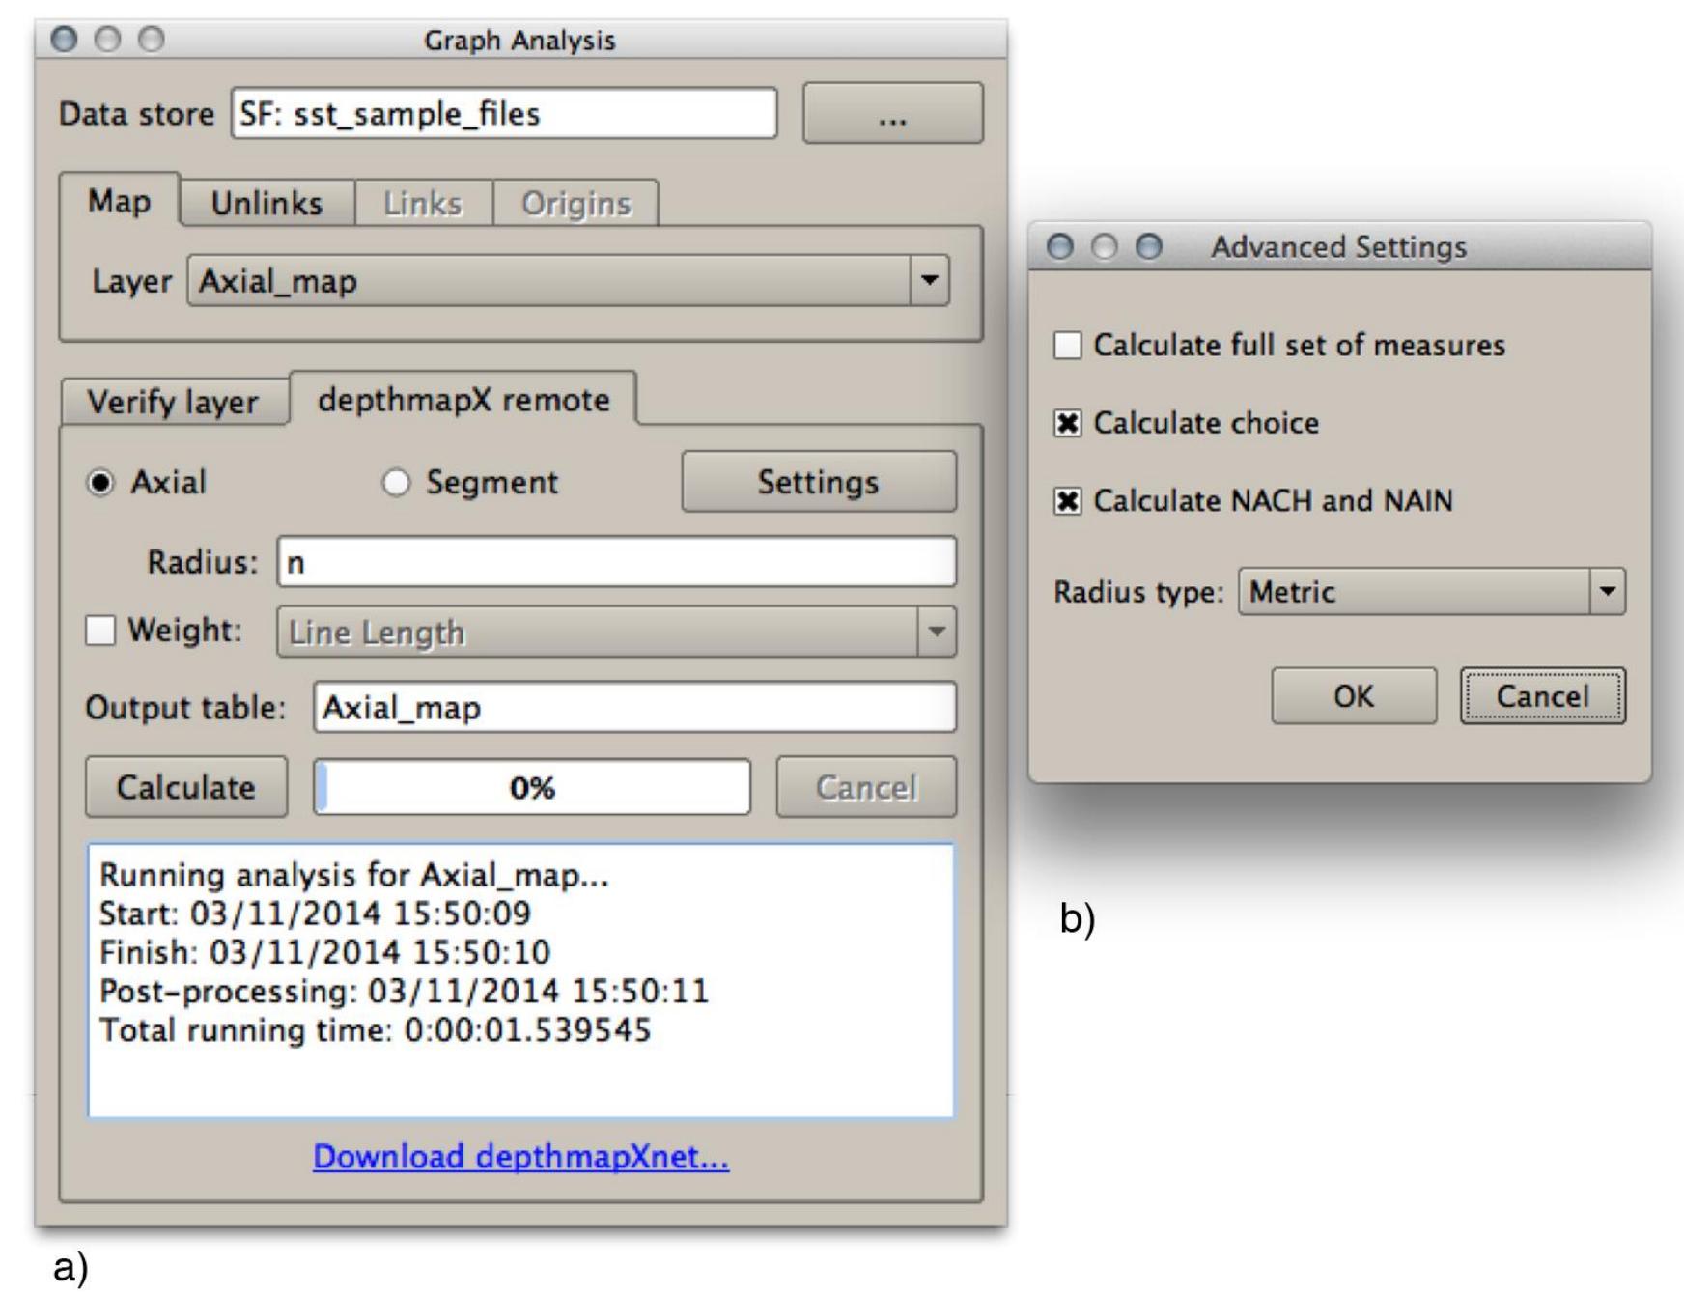The height and width of the screenshot is (1294, 1684).
Task: Close the Graph Analysis window
Action: click(65, 39)
